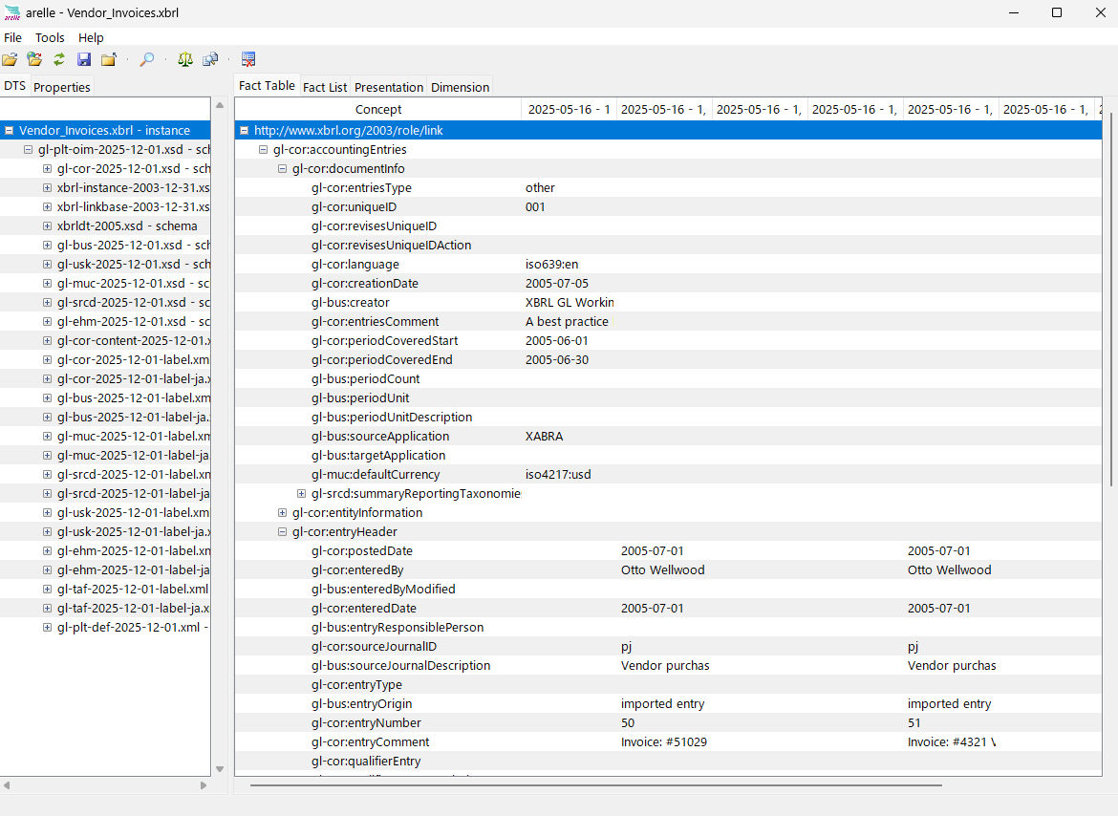Save using the floppy disk icon
Viewport: 1118px width, 816px height.
point(84,60)
